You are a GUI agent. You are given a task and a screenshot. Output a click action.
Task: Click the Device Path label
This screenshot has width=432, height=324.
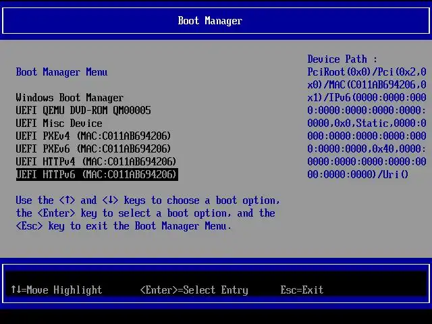[342, 59]
